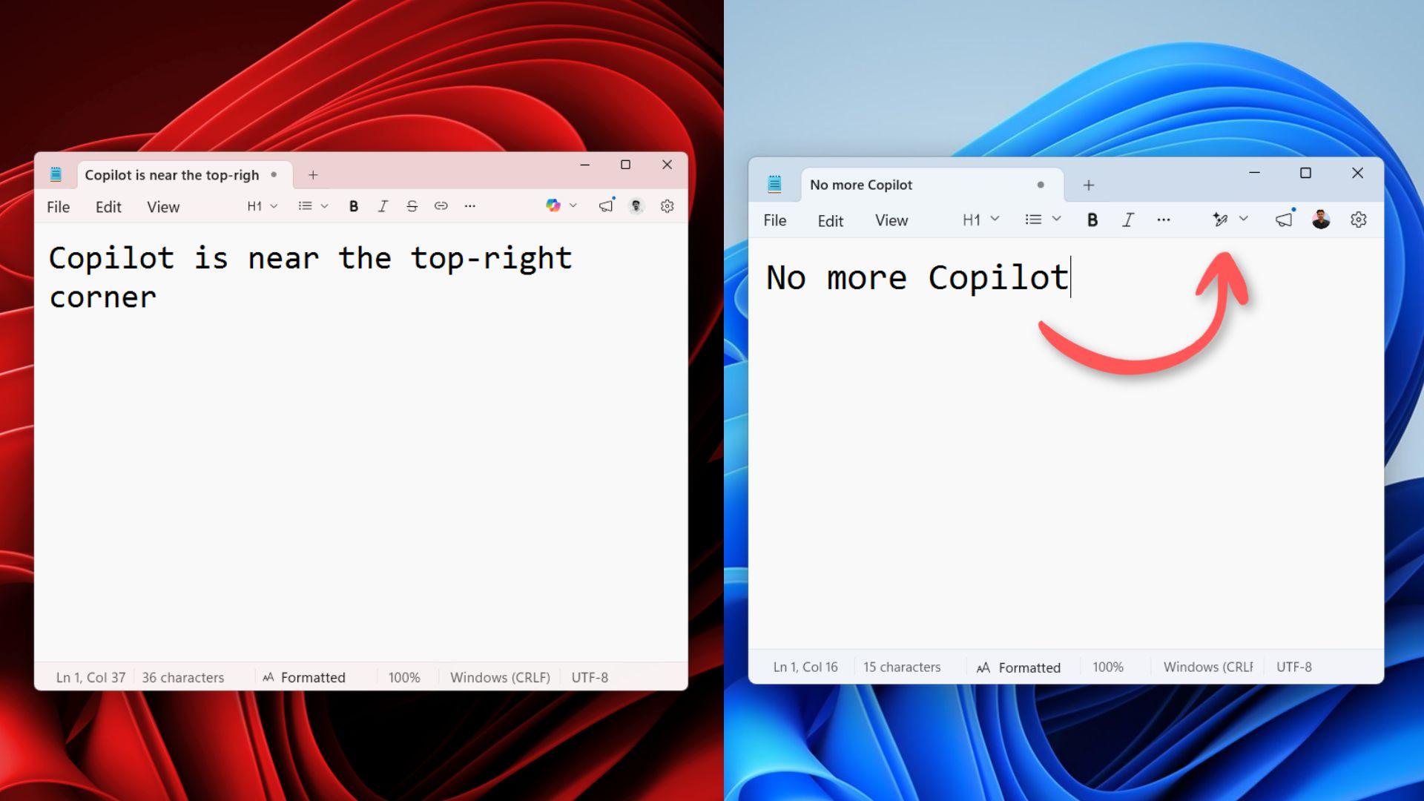
Task: Select the Rewrite tool in right Notepad
Action: coord(1220,219)
